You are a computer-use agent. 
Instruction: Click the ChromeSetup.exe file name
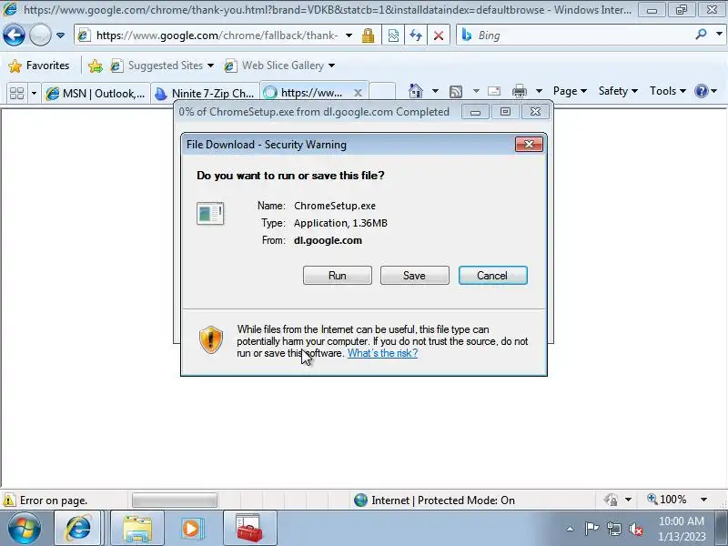coord(335,206)
